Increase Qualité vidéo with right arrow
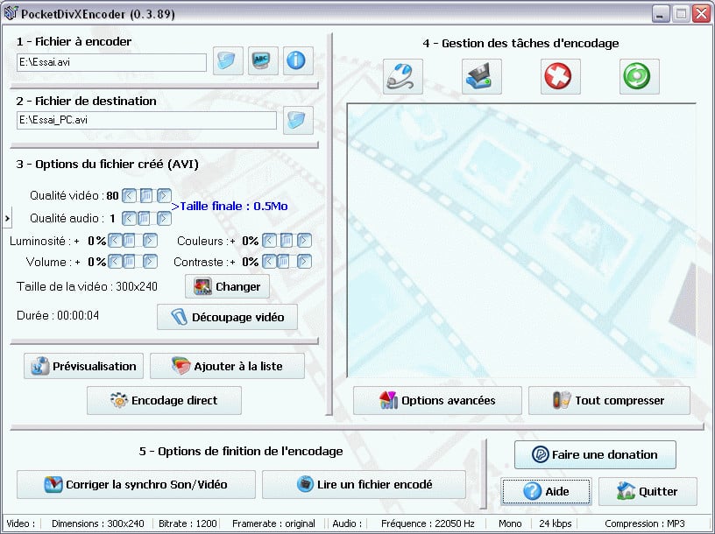The image size is (715, 534). [164, 196]
